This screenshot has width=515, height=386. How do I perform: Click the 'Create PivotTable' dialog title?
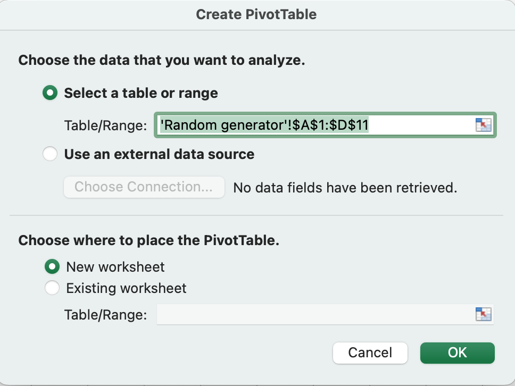(257, 14)
